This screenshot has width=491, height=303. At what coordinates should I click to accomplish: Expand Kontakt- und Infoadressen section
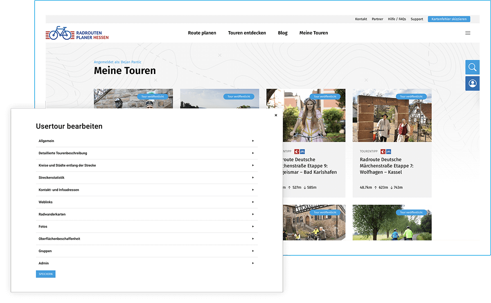coord(146,190)
